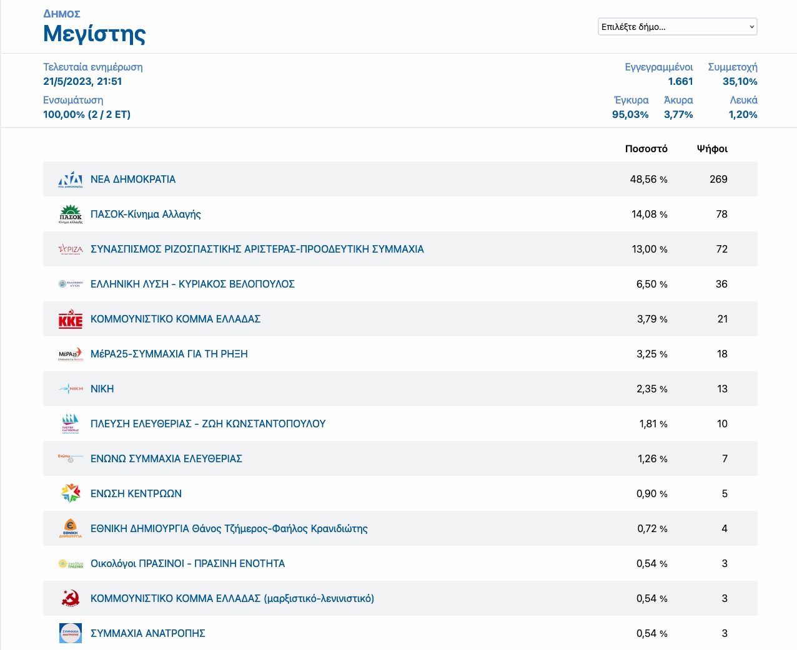Click the Νέα Δημοκρατία party logo

pos(70,179)
